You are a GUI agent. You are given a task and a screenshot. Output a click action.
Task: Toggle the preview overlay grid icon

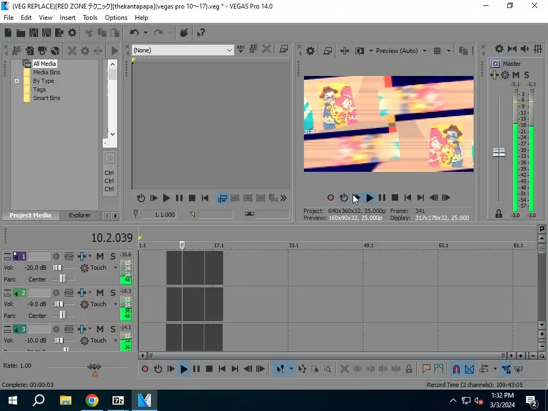click(437, 51)
